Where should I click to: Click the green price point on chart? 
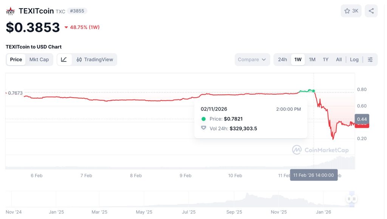click(314, 91)
